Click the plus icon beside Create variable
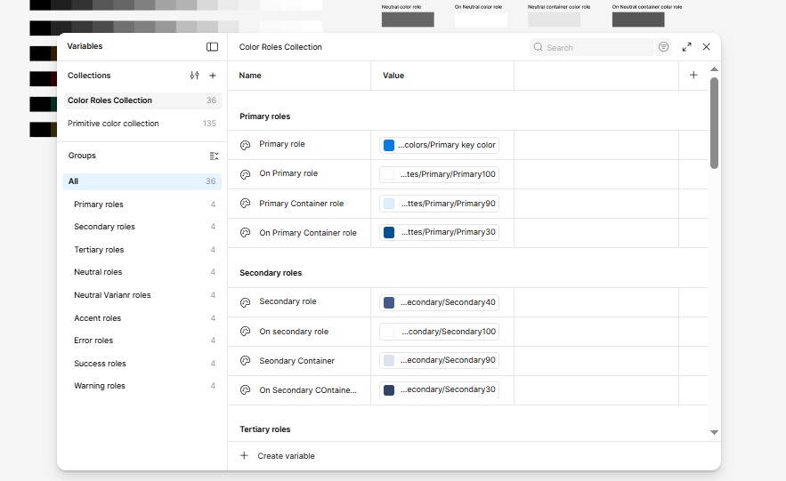 tap(244, 455)
